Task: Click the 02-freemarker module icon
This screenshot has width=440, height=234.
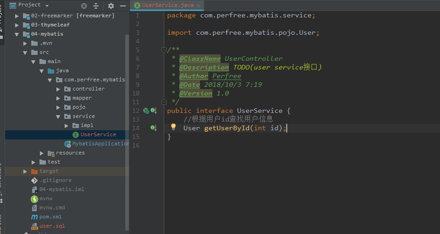Action: (26, 16)
